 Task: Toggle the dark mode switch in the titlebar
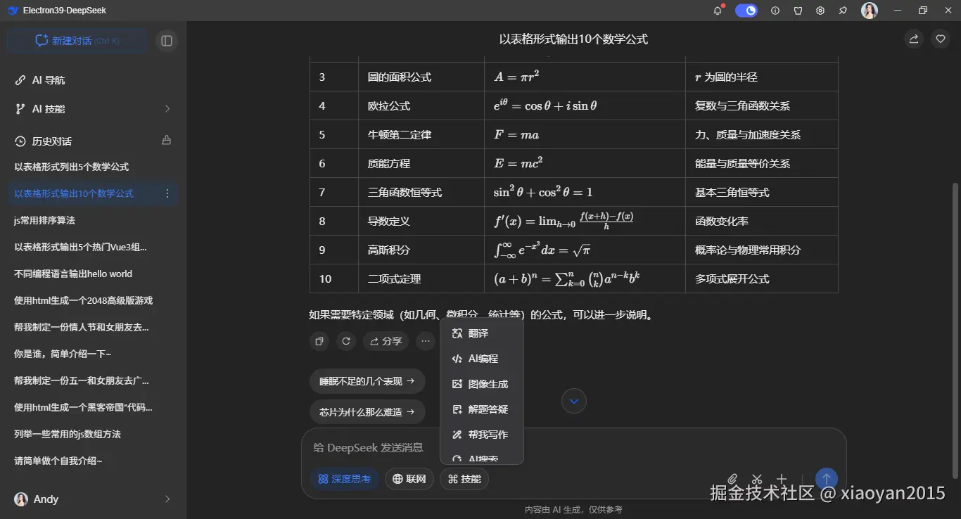click(746, 11)
